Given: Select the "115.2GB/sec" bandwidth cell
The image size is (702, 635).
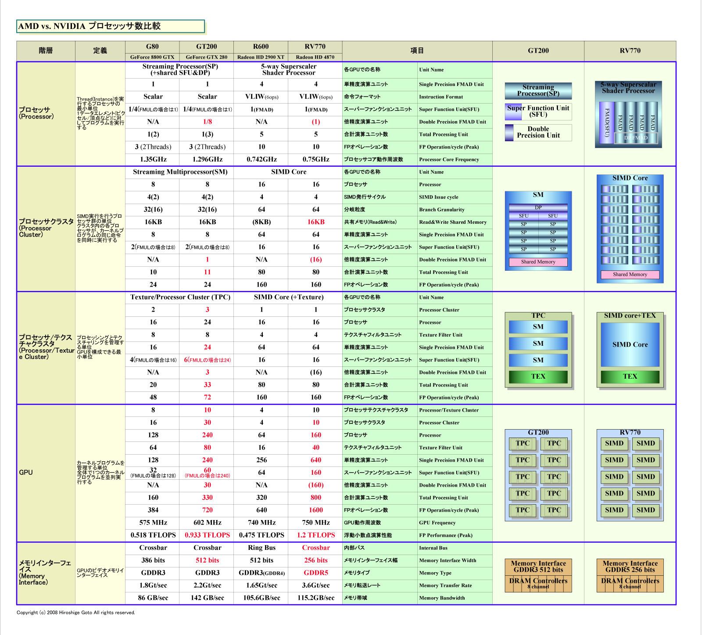Looking at the screenshot, I should [x=316, y=598].
